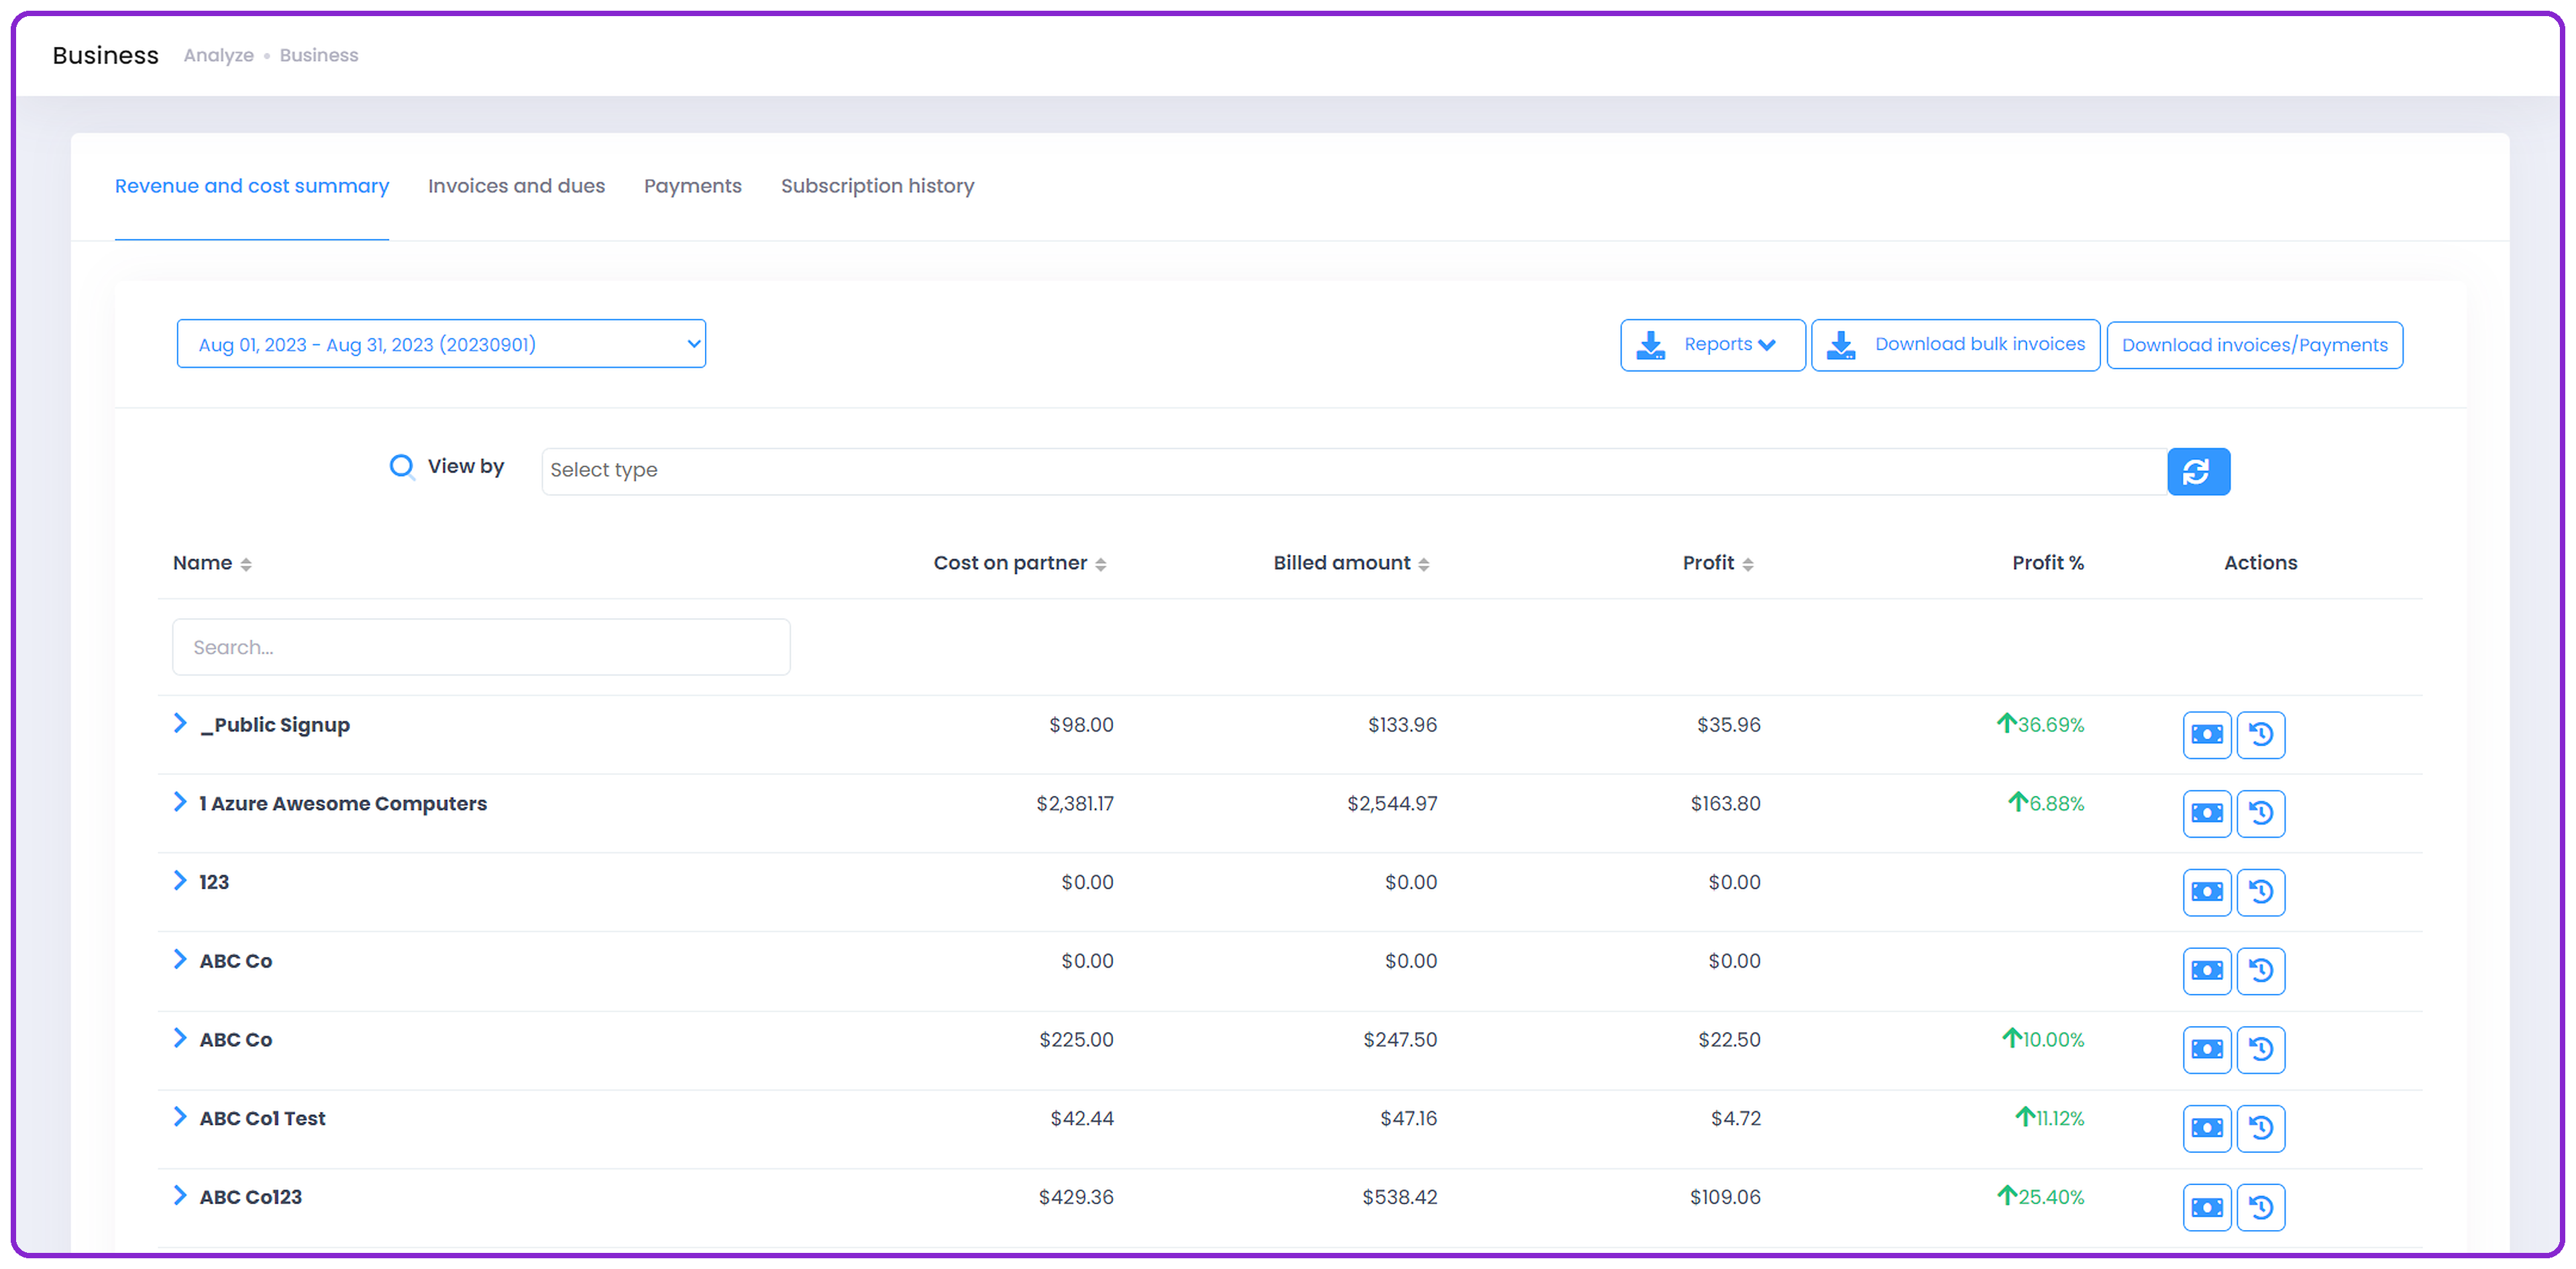Click the $538.42 billed amount
The image size is (2576, 1269).
click(1399, 1197)
